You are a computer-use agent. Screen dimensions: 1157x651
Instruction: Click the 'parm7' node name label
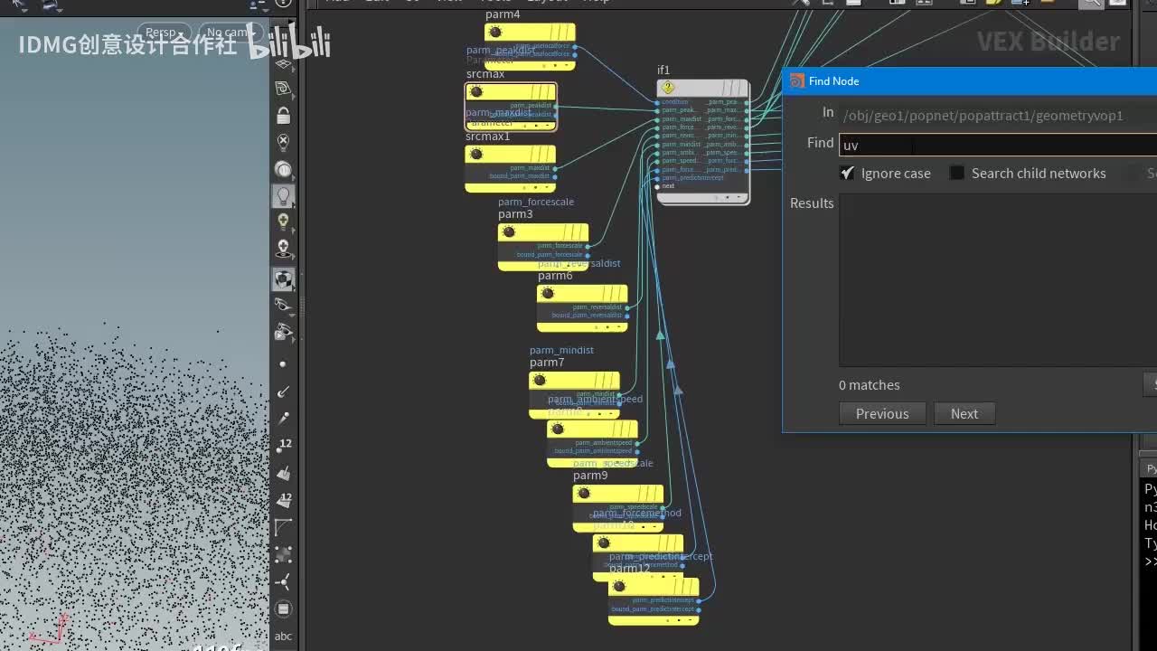coord(547,363)
